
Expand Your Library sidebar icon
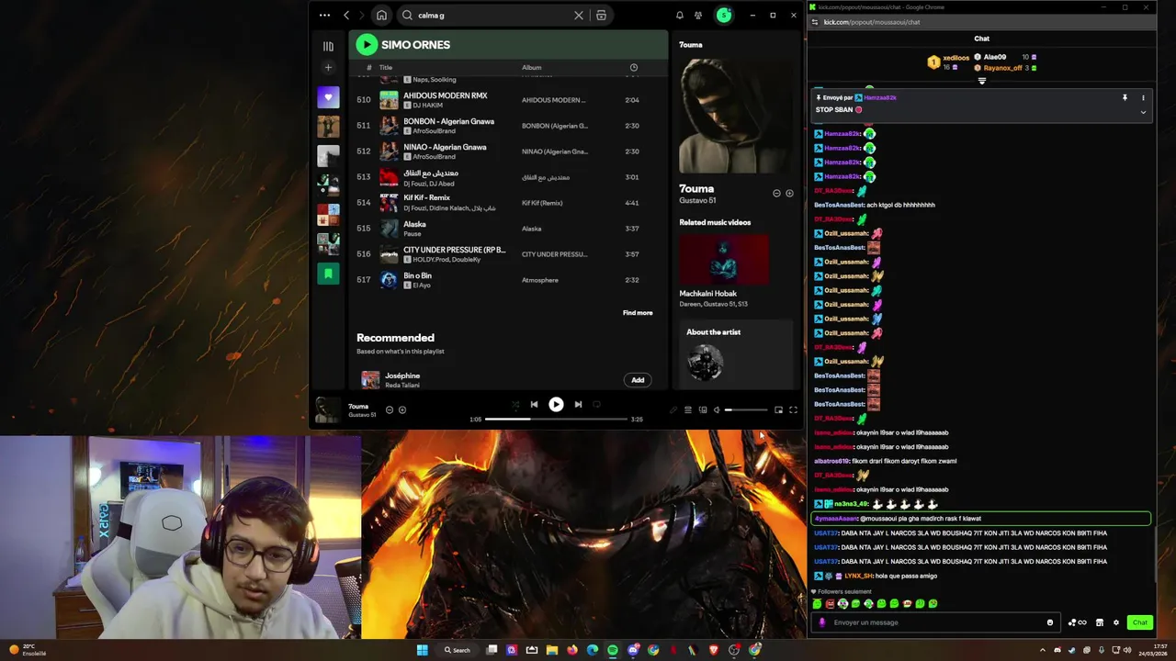(x=328, y=46)
